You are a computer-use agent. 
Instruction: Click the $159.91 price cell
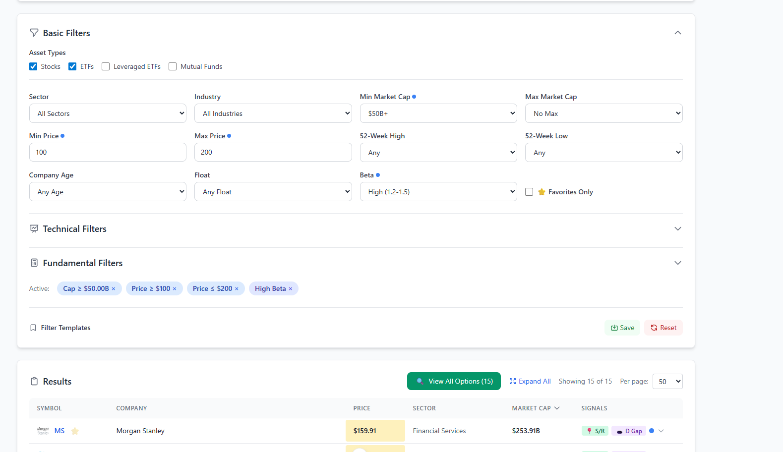375,431
